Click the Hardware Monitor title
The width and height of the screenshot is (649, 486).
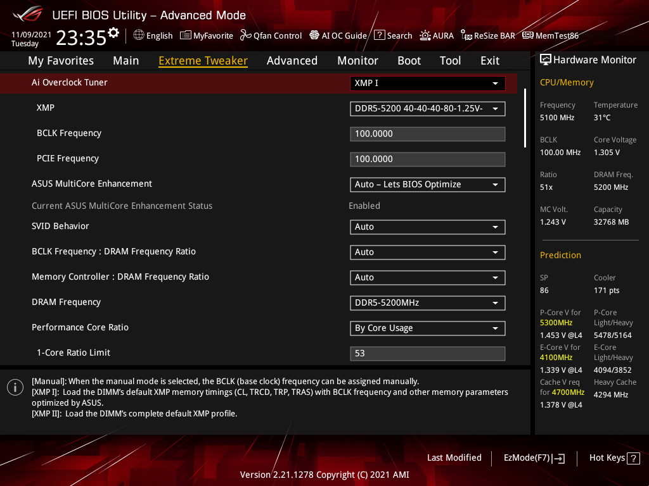tap(594, 60)
